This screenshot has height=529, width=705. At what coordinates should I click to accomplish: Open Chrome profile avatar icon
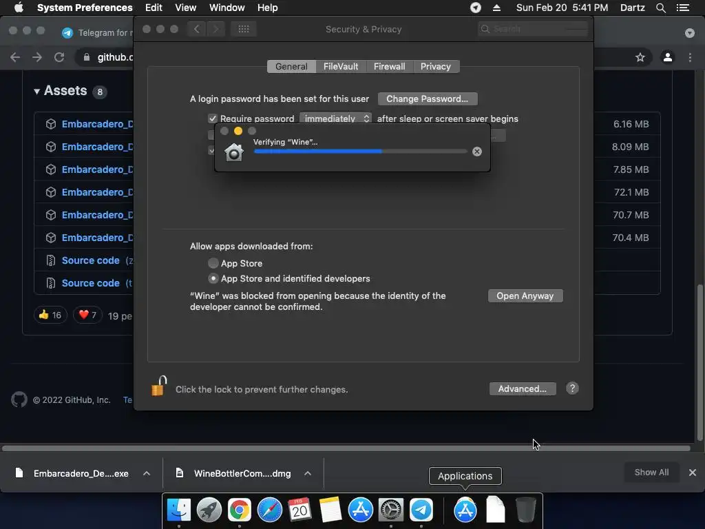pos(668,57)
